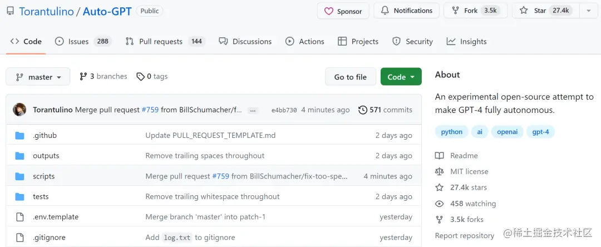View the 571 commits history link
This screenshot has width=601, height=247.
pyautogui.click(x=385, y=110)
